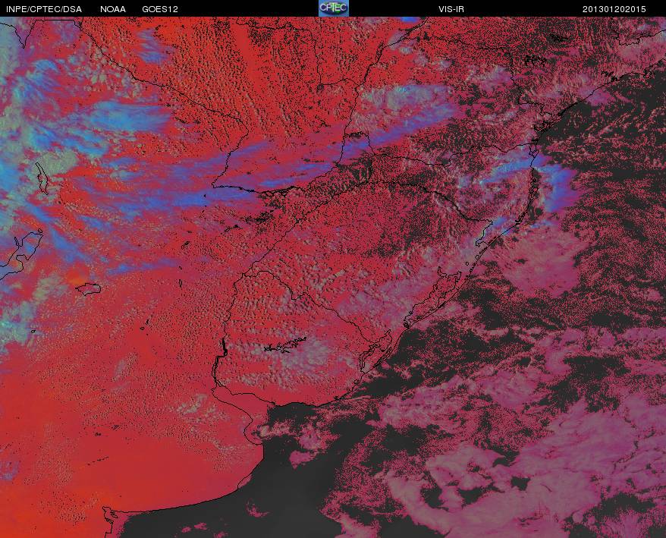
Task: Click the INPE/CPTEC/DSA label
Action: (44, 9)
